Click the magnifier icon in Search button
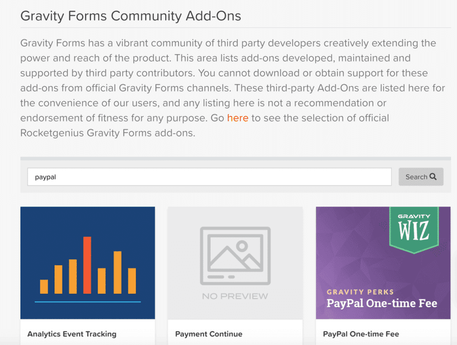 coord(433,177)
